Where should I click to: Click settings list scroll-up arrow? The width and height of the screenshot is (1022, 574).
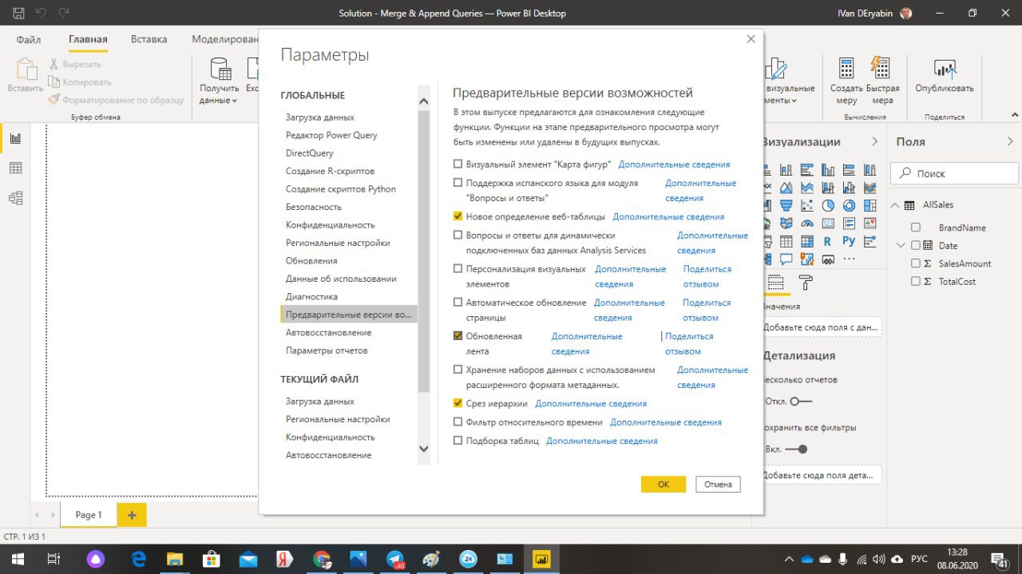pyautogui.click(x=424, y=101)
